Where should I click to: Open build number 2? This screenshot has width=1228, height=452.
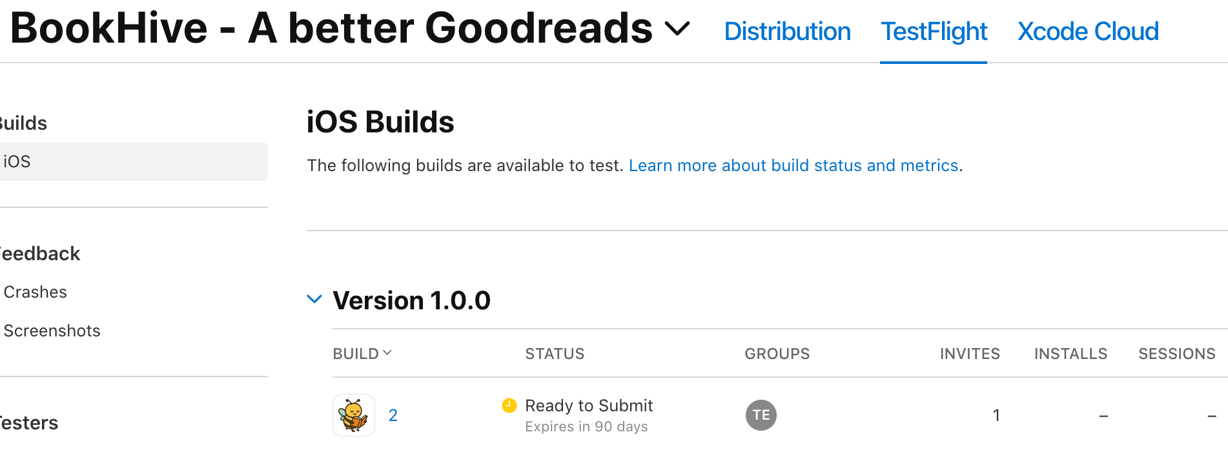tap(393, 415)
